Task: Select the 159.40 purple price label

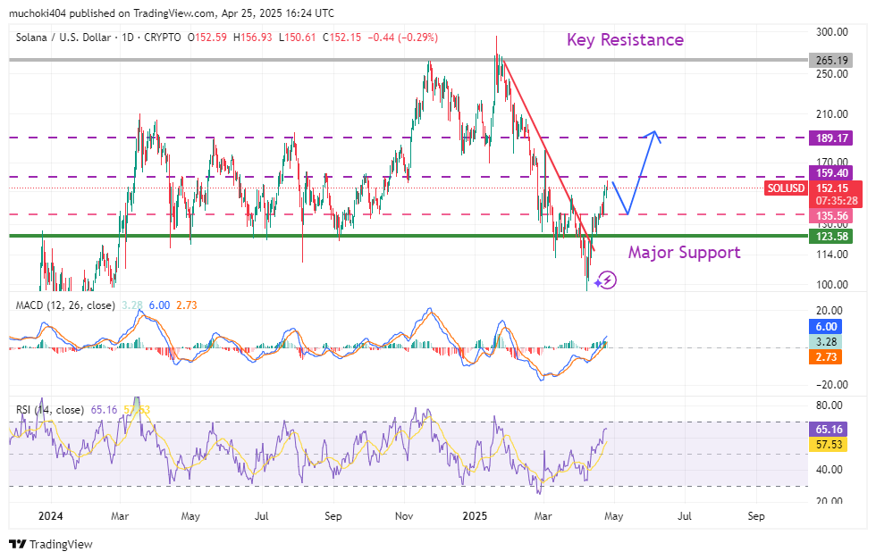Action: pyautogui.click(x=830, y=173)
